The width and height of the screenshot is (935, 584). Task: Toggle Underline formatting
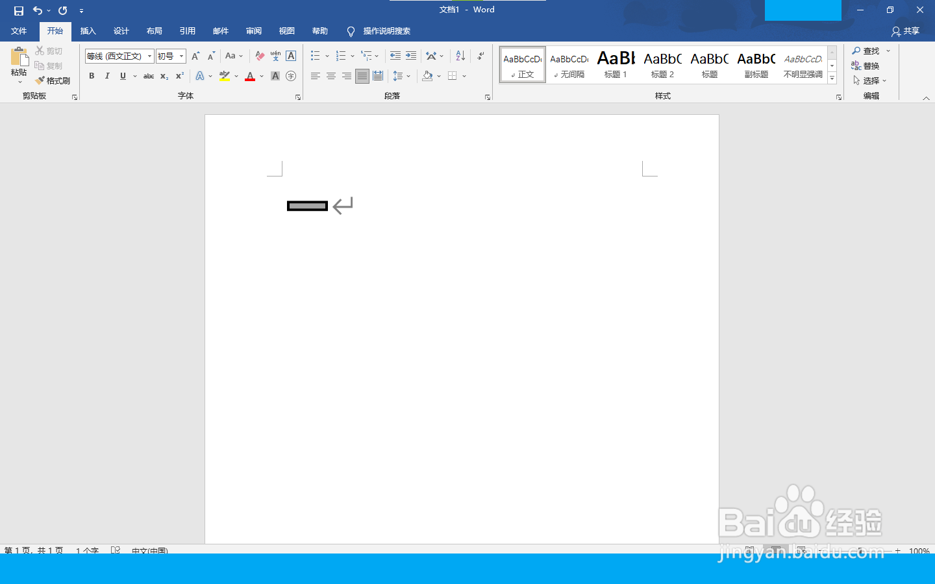(x=123, y=76)
